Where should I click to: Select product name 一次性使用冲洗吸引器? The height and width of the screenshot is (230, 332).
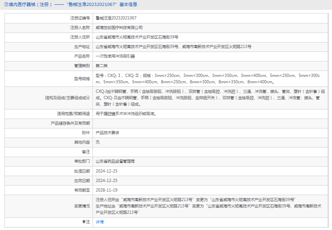tap(115, 56)
